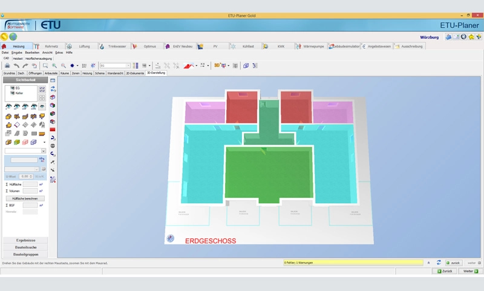Click the Weiter button at bottom right
This screenshot has height=291, width=484.
[469, 271]
